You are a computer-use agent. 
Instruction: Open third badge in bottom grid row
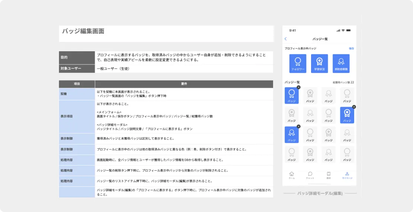pos(329,154)
